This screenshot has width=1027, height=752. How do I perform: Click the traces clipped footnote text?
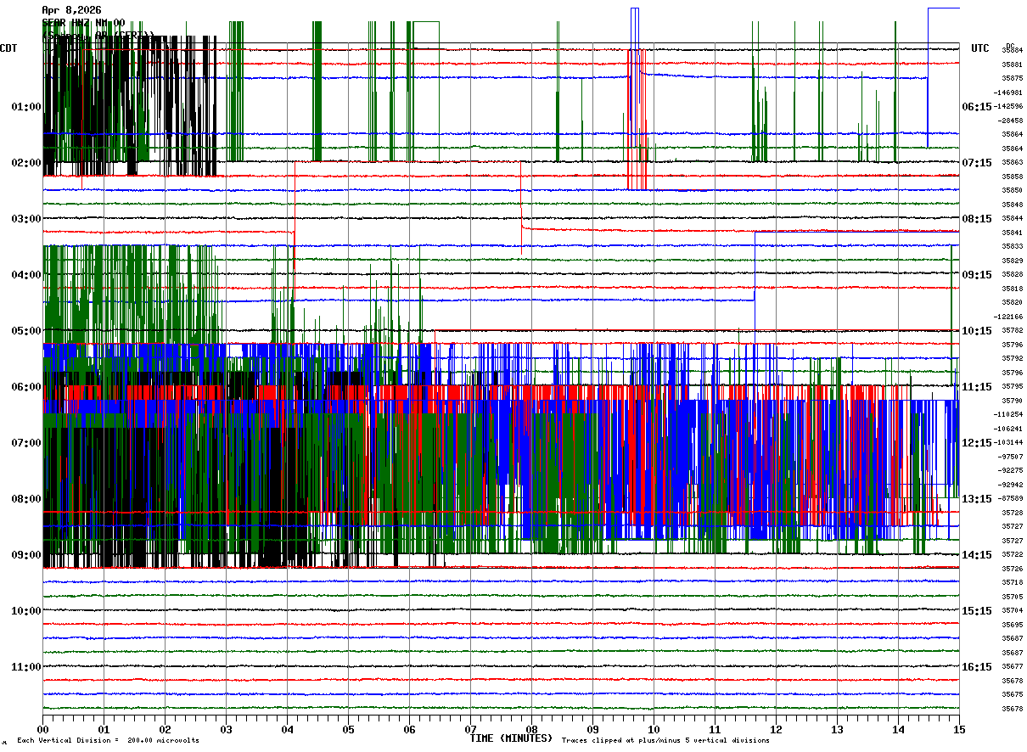[x=665, y=741]
